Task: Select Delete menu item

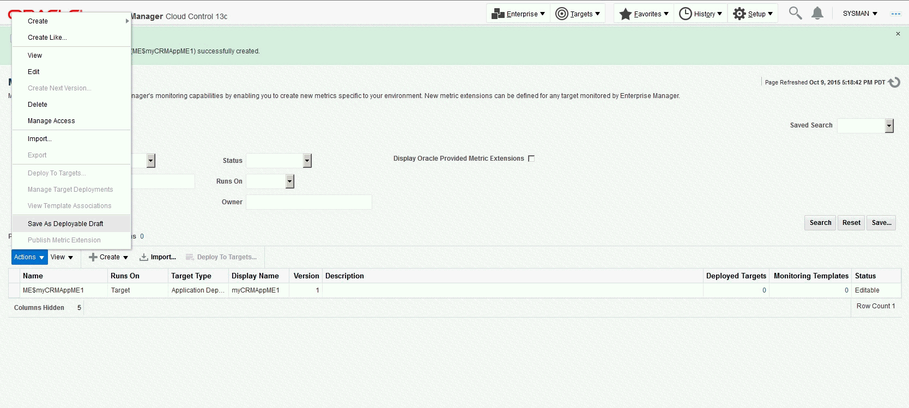Action: click(71, 105)
